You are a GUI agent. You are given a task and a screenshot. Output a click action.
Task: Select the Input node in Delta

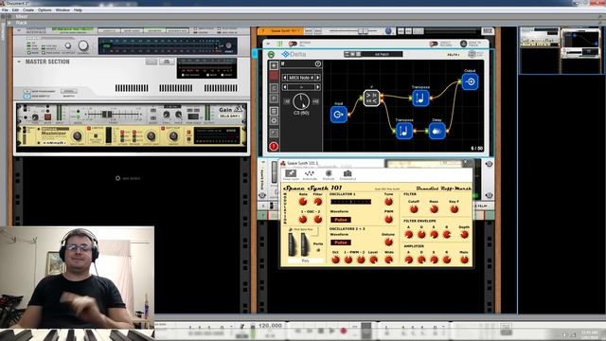tap(339, 115)
